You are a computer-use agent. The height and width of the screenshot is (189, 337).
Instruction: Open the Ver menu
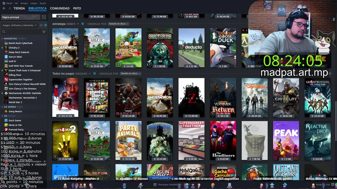[16, 3]
